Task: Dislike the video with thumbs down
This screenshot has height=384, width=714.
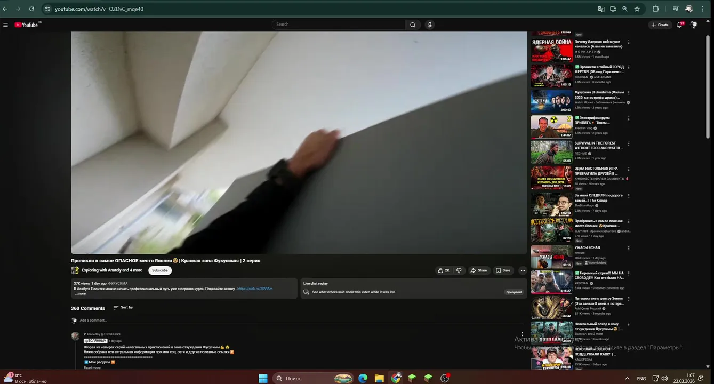Action: click(459, 270)
